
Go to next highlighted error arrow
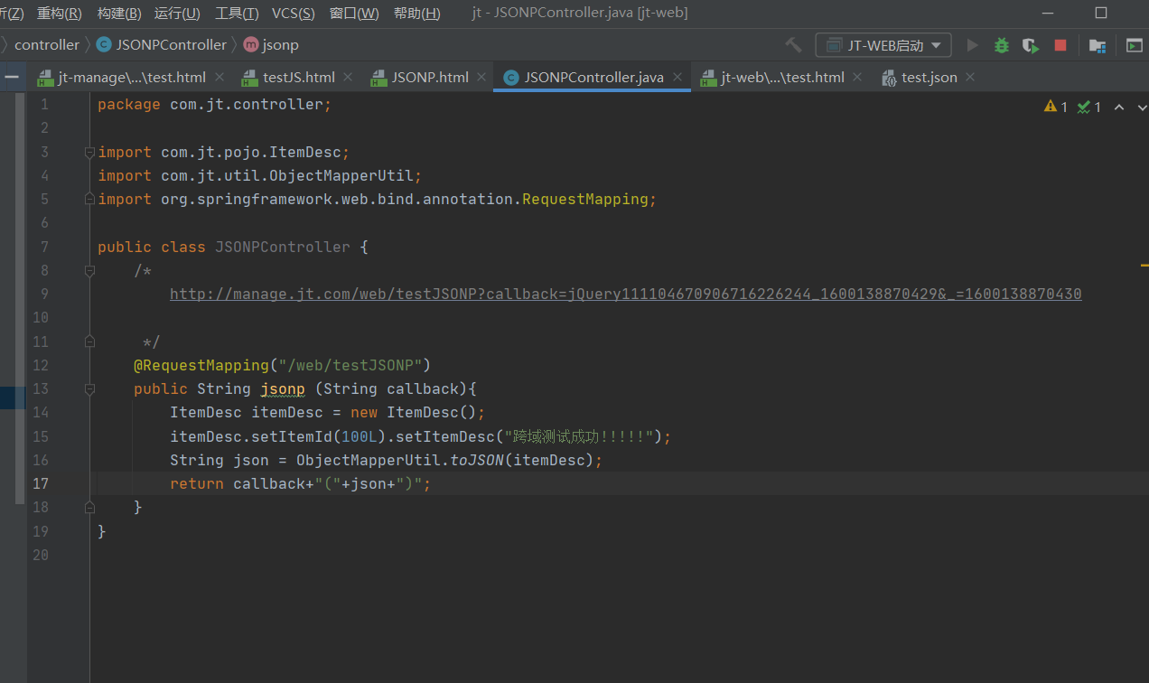[1141, 107]
